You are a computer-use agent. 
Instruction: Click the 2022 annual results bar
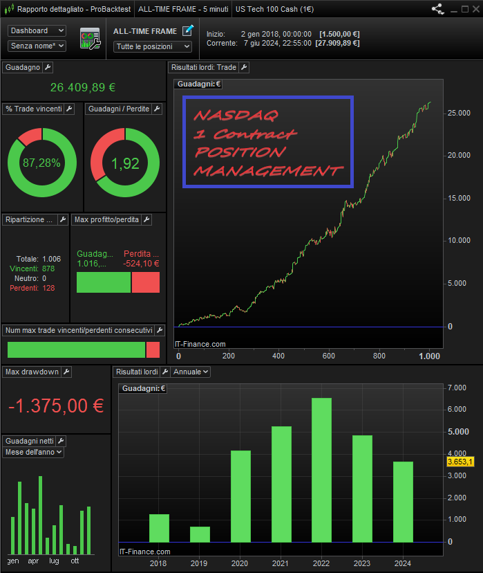coord(322,470)
